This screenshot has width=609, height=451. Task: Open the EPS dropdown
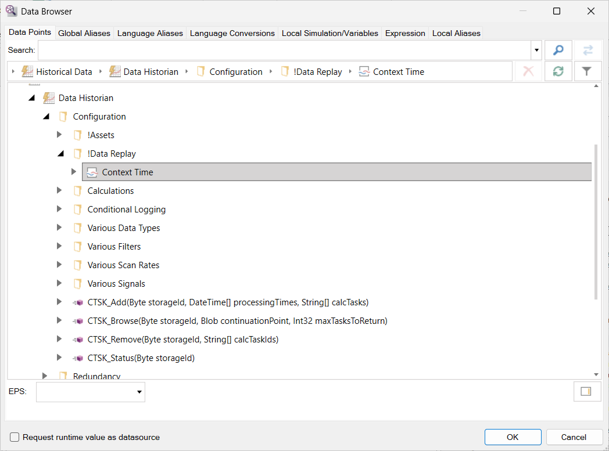point(139,392)
